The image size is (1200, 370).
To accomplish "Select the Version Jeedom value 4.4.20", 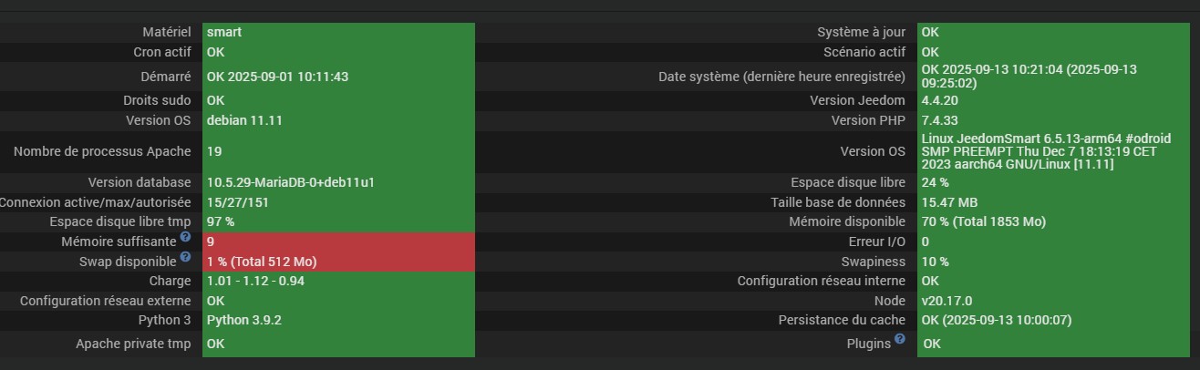I will 944,100.
